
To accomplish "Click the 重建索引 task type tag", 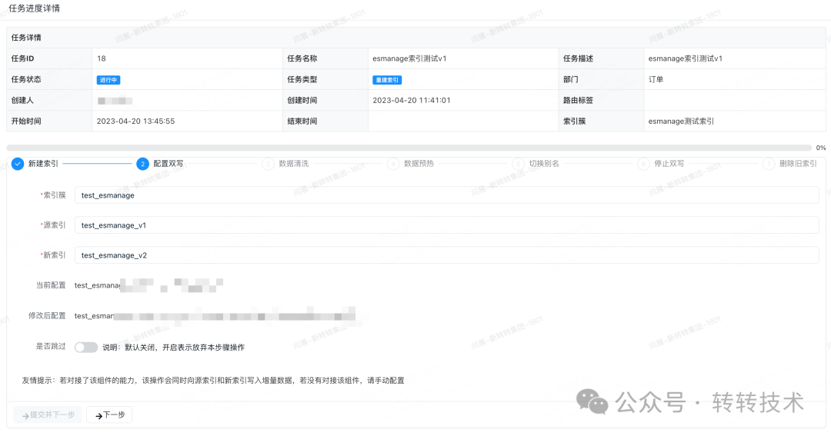I will click(387, 80).
